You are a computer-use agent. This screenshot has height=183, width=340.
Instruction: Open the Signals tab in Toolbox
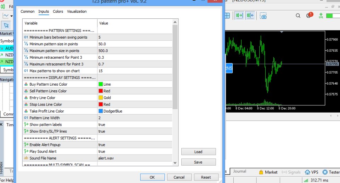291,172
